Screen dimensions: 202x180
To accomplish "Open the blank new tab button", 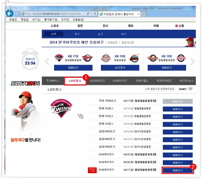I will 144,14.
